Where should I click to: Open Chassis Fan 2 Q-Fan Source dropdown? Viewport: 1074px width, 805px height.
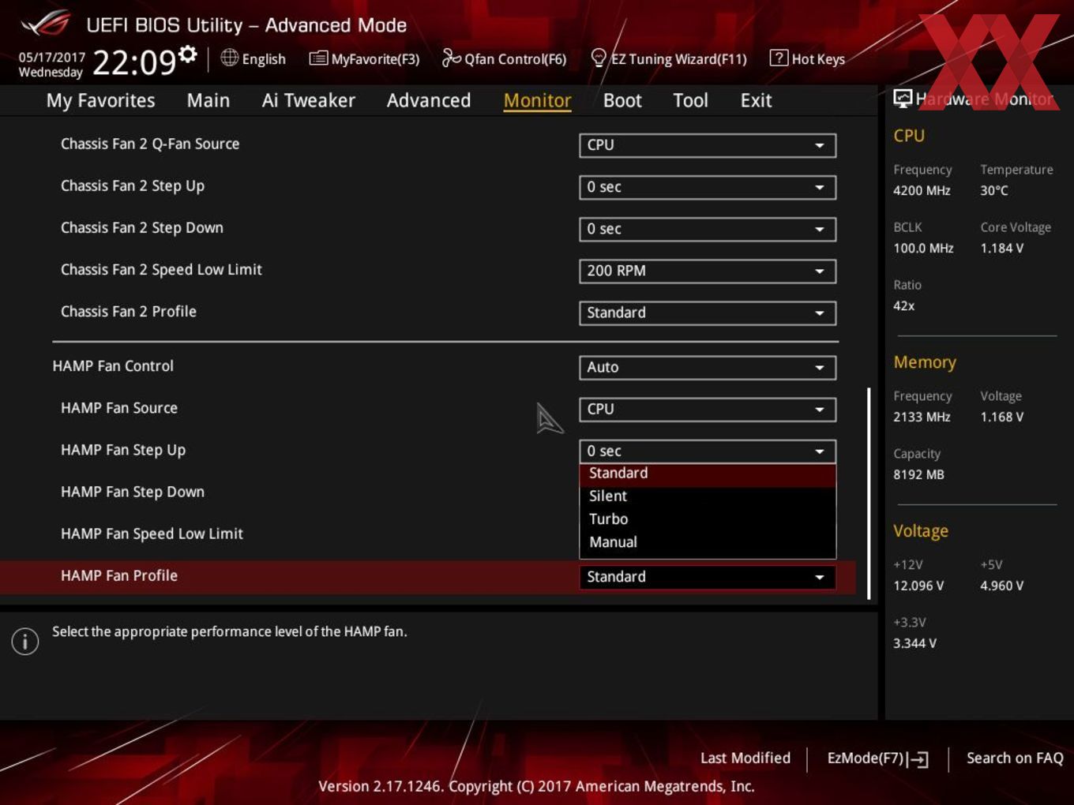[708, 145]
